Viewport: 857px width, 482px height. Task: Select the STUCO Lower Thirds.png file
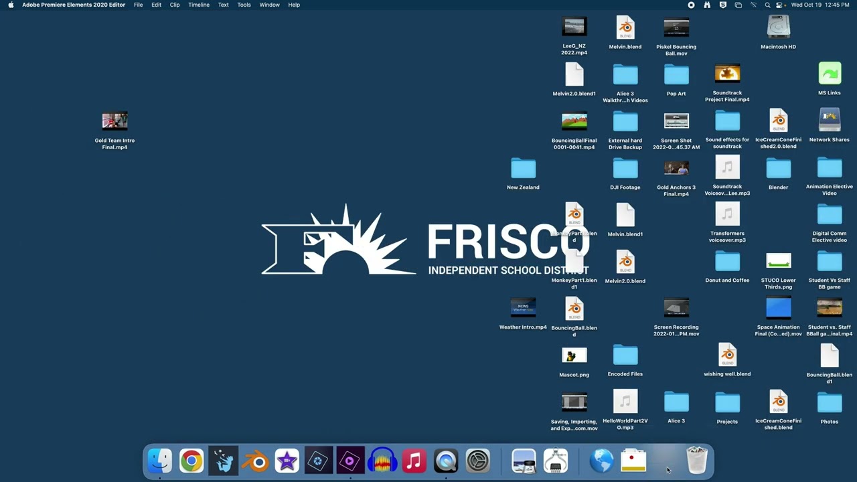[778, 261]
